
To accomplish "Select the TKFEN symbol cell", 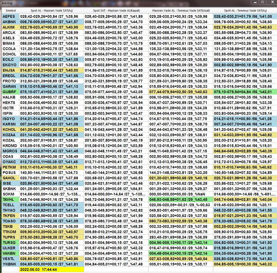I will [x=10, y=216].
